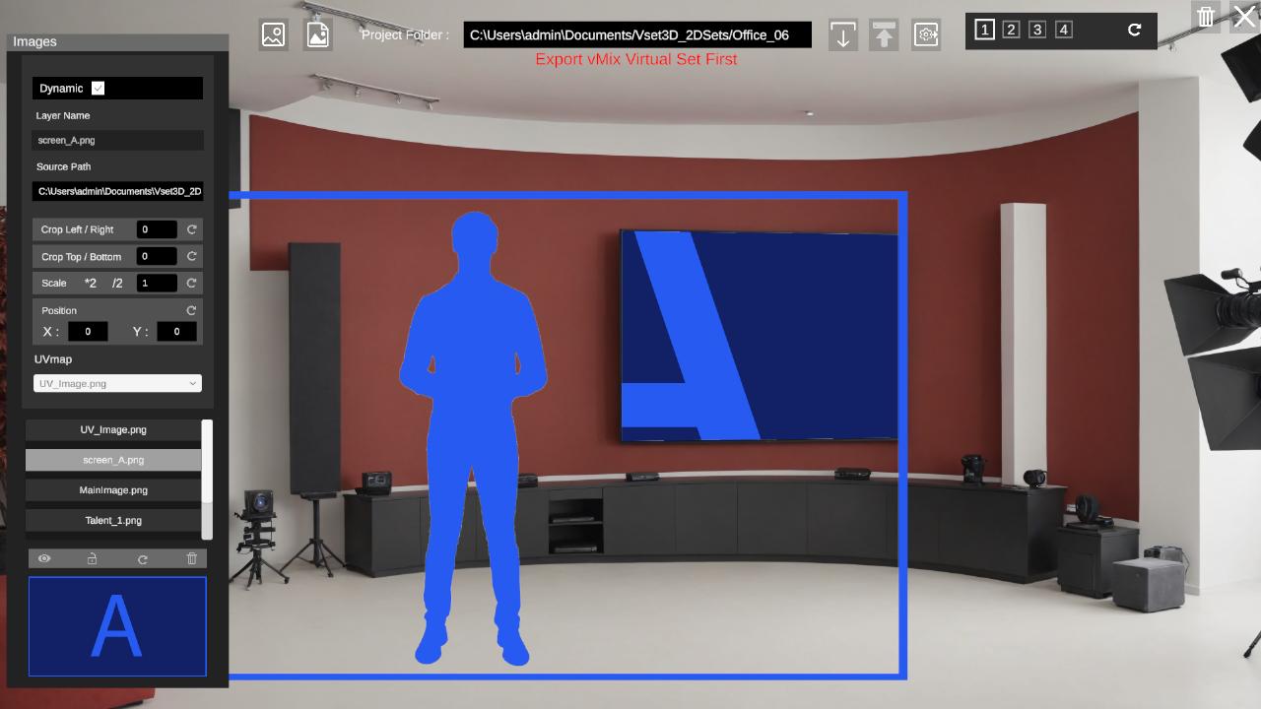Screen dimensions: 1261x709
Task: Click the import down-arrow icon
Action: (x=842, y=35)
